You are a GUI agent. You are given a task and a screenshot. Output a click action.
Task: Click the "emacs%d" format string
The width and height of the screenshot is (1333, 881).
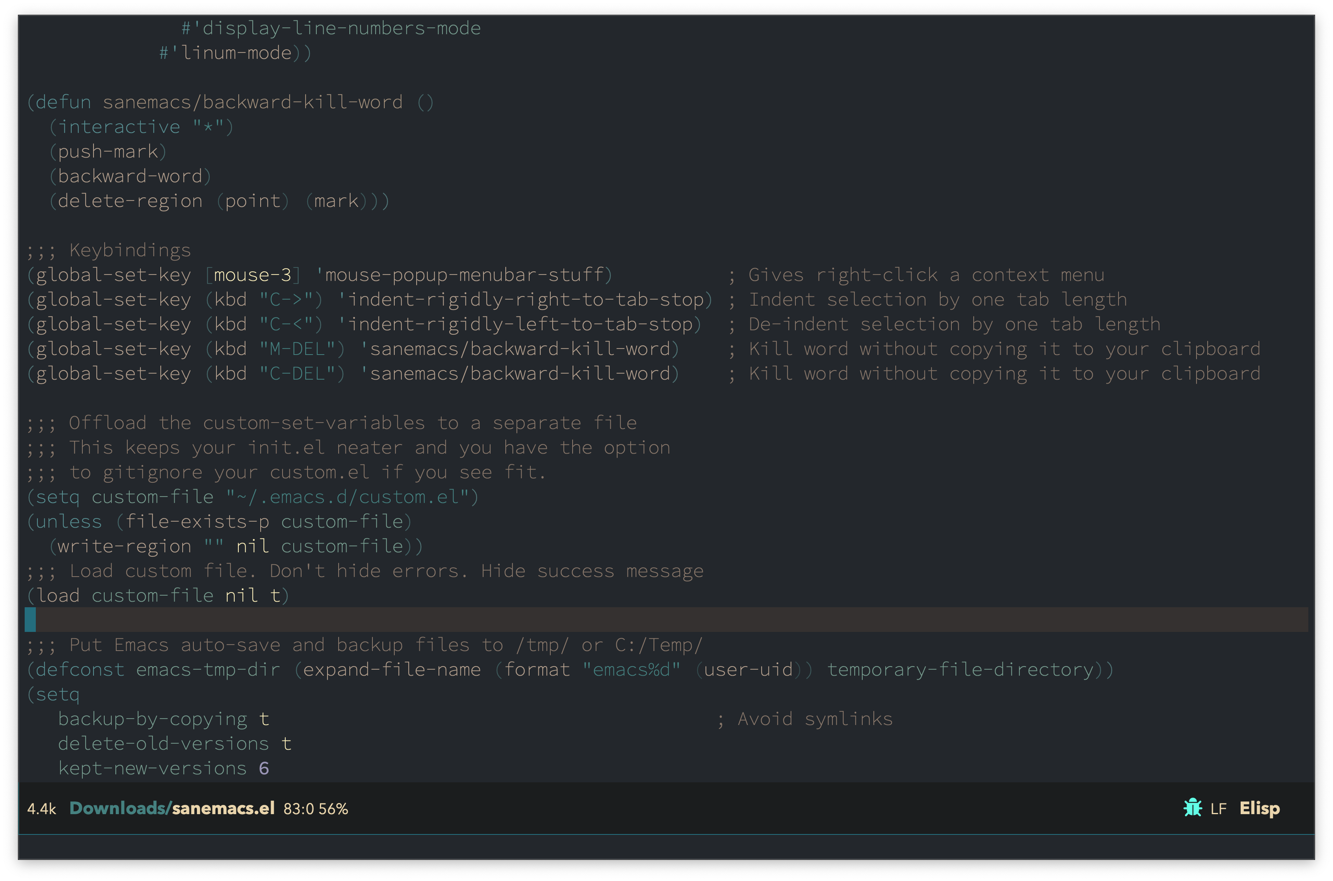[631, 670]
